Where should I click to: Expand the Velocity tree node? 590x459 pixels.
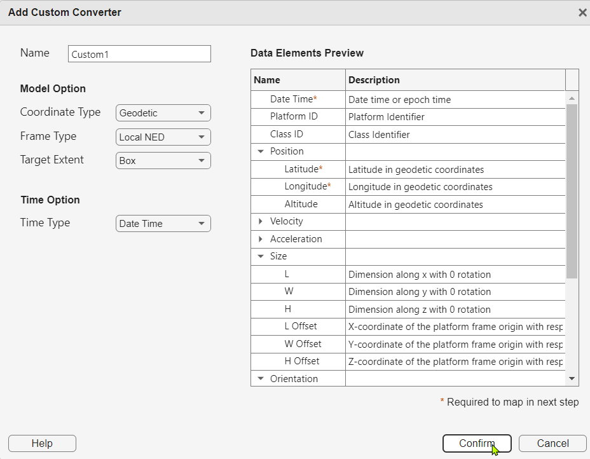pos(261,222)
